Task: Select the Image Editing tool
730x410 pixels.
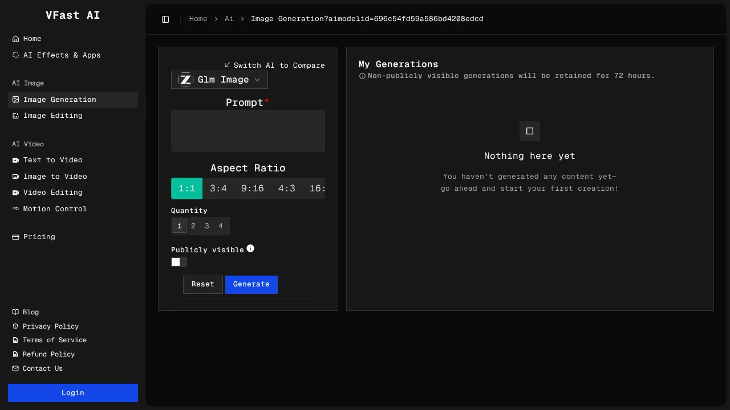Action: 52,116
